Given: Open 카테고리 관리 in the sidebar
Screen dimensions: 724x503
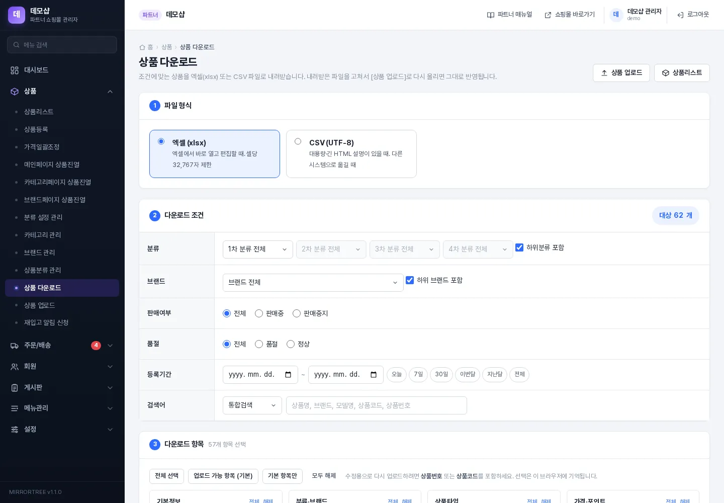Looking at the screenshot, I should [x=62, y=235].
